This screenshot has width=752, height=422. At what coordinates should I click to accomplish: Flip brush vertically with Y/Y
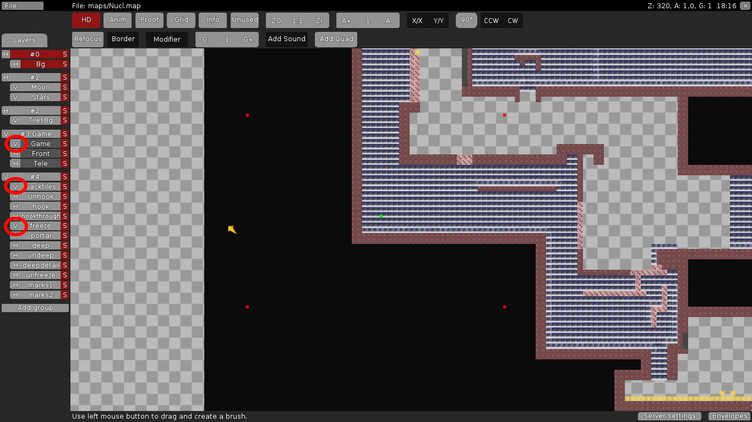pos(439,21)
